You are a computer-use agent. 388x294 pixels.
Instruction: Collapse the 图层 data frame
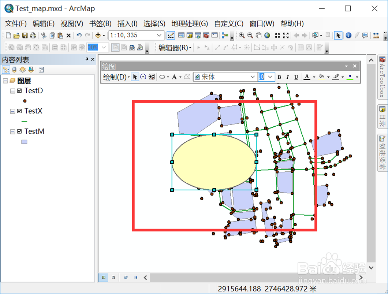click(5, 81)
